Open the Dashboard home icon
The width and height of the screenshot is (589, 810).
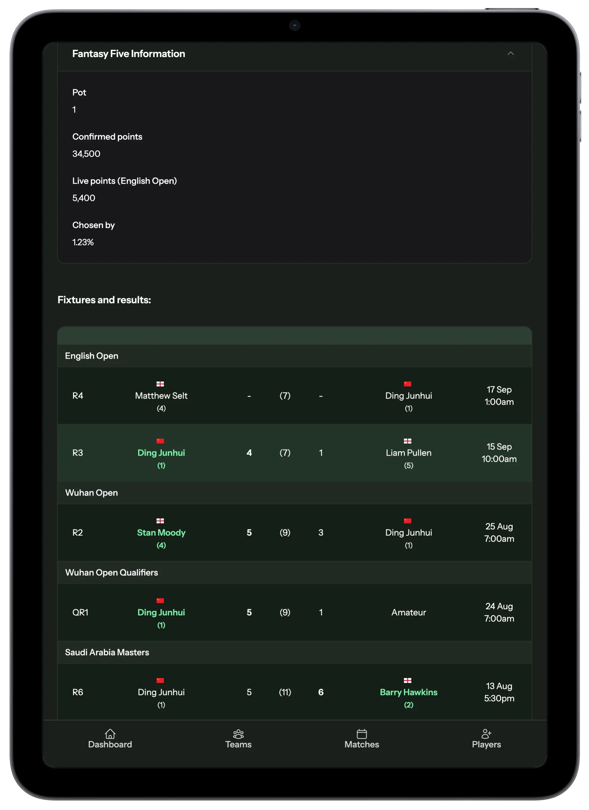tap(110, 734)
